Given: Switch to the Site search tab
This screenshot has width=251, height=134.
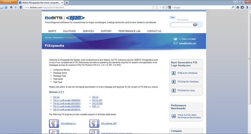Looking at the screenshot, I should click(172, 18).
